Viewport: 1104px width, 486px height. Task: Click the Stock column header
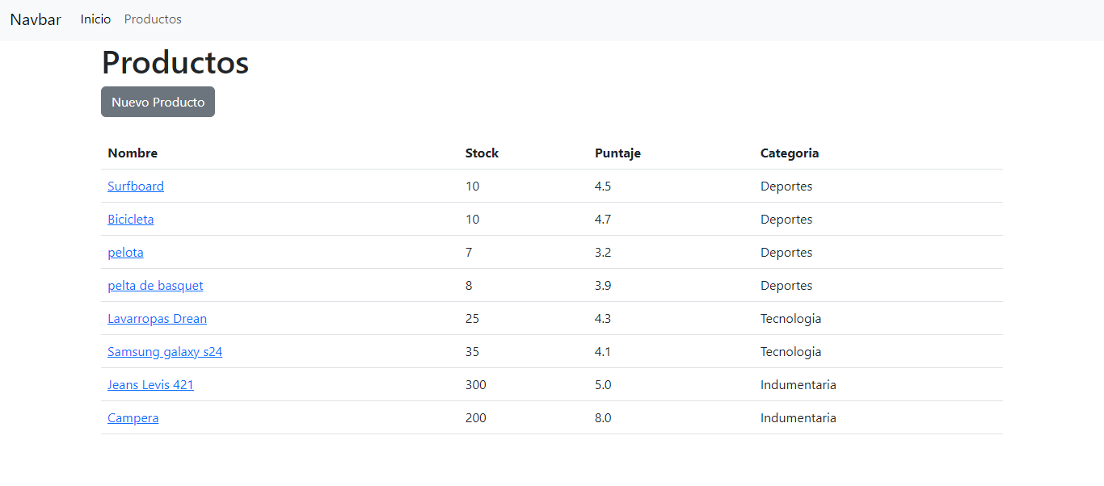(x=482, y=153)
